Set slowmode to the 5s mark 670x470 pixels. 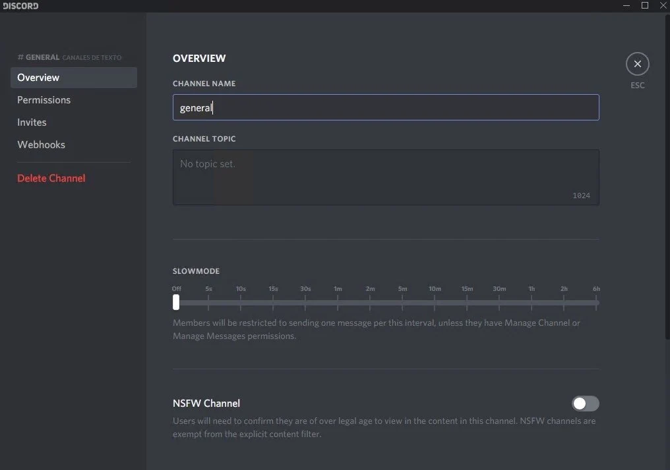pos(208,303)
